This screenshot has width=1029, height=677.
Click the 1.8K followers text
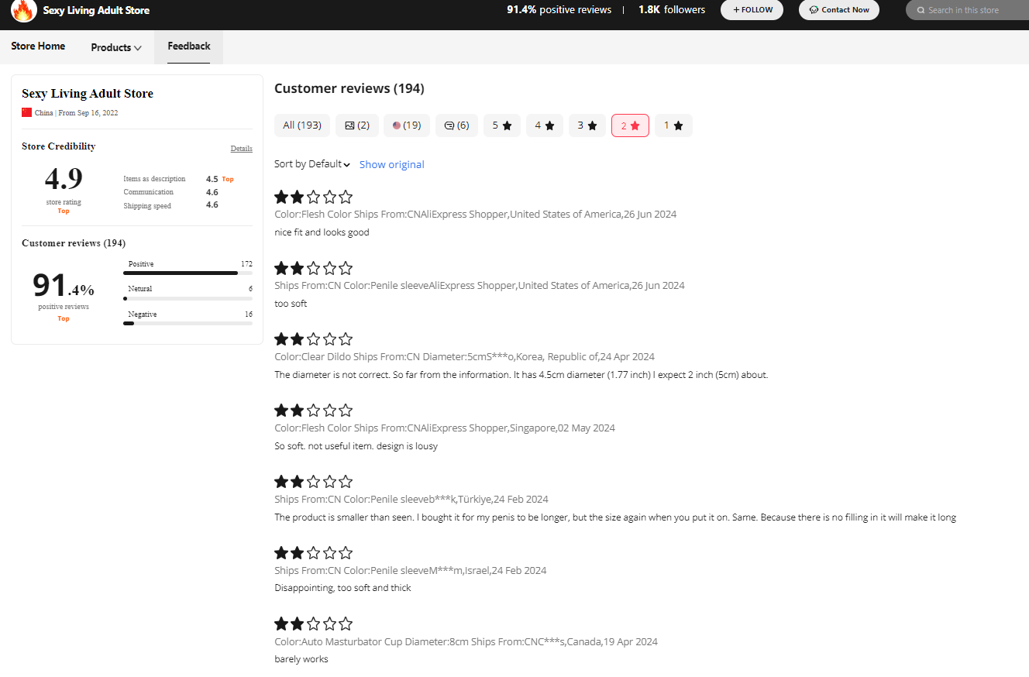coord(672,10)
